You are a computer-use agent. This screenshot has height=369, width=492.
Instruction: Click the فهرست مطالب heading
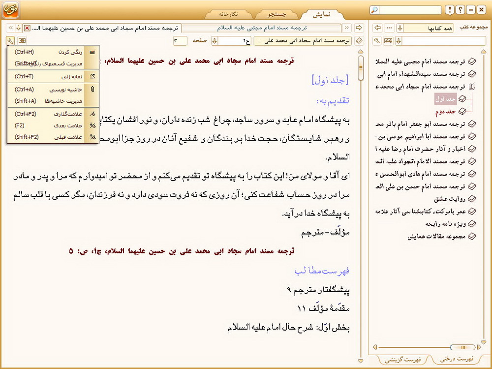pos(322,271)
